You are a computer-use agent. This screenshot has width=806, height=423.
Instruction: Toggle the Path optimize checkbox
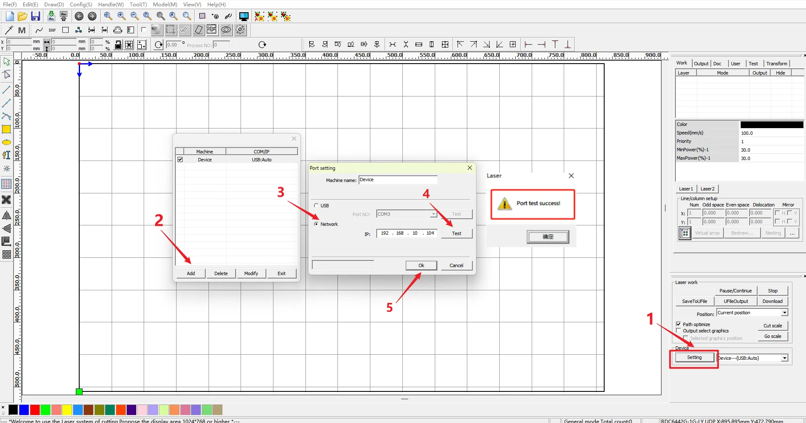pos(678,324)
